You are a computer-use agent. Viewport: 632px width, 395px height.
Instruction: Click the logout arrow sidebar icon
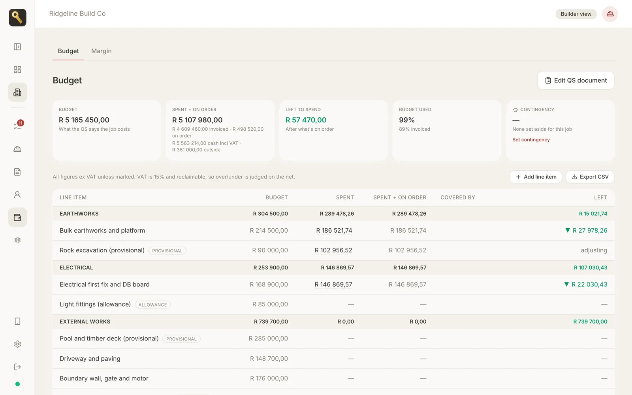coord(17,367)
